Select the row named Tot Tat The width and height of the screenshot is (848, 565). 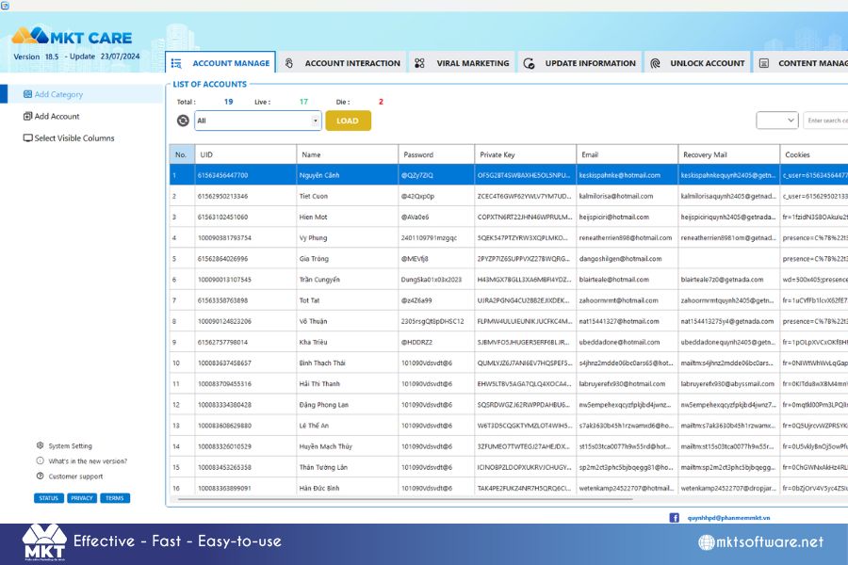pos(509,300)
